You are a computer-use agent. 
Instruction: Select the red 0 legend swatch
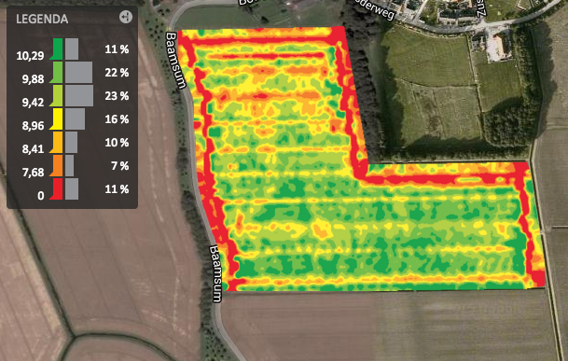pos(57,188)
